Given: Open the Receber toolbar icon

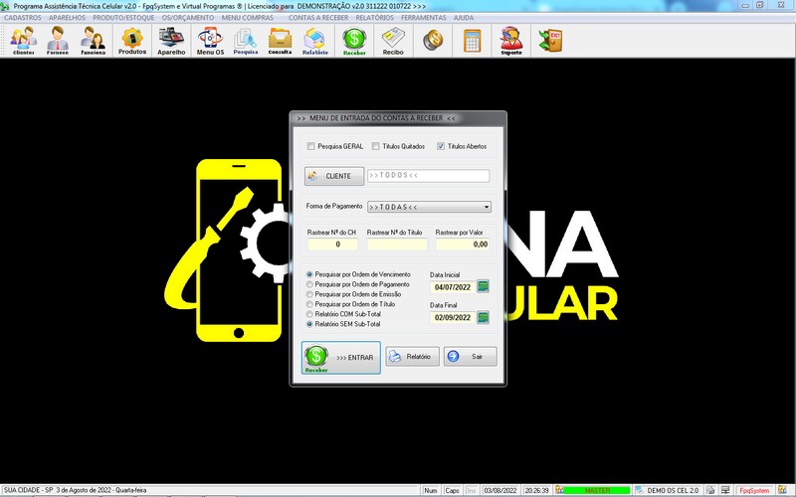Looking at the screenshot, I should click(x=354, y=41).
